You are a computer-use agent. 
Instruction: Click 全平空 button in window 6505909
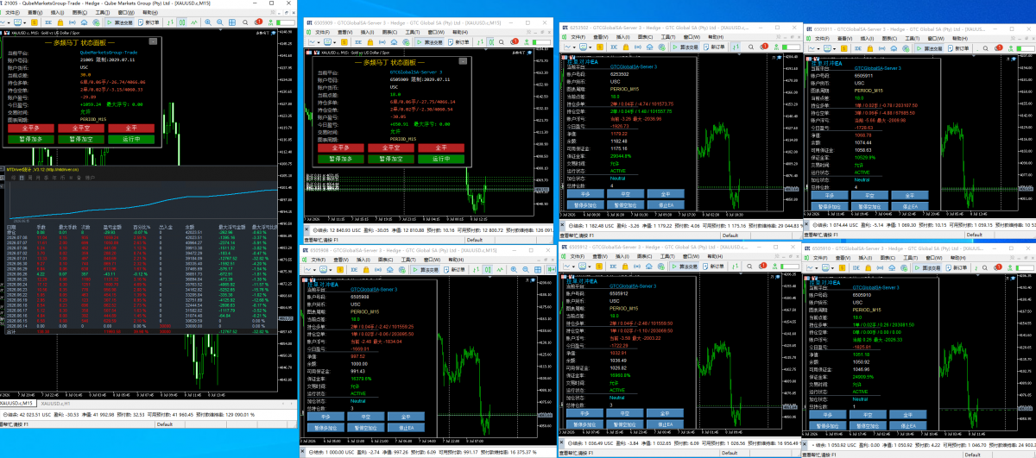pyautogui.click(x=389, y=147)
